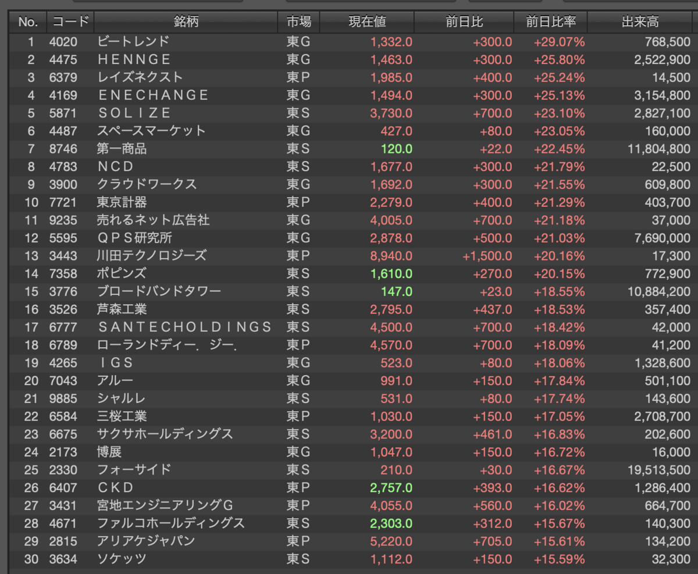Screen dimensions: 698x574
Task: Select the ソケッツ stock name
Action: tap(122, 559)
